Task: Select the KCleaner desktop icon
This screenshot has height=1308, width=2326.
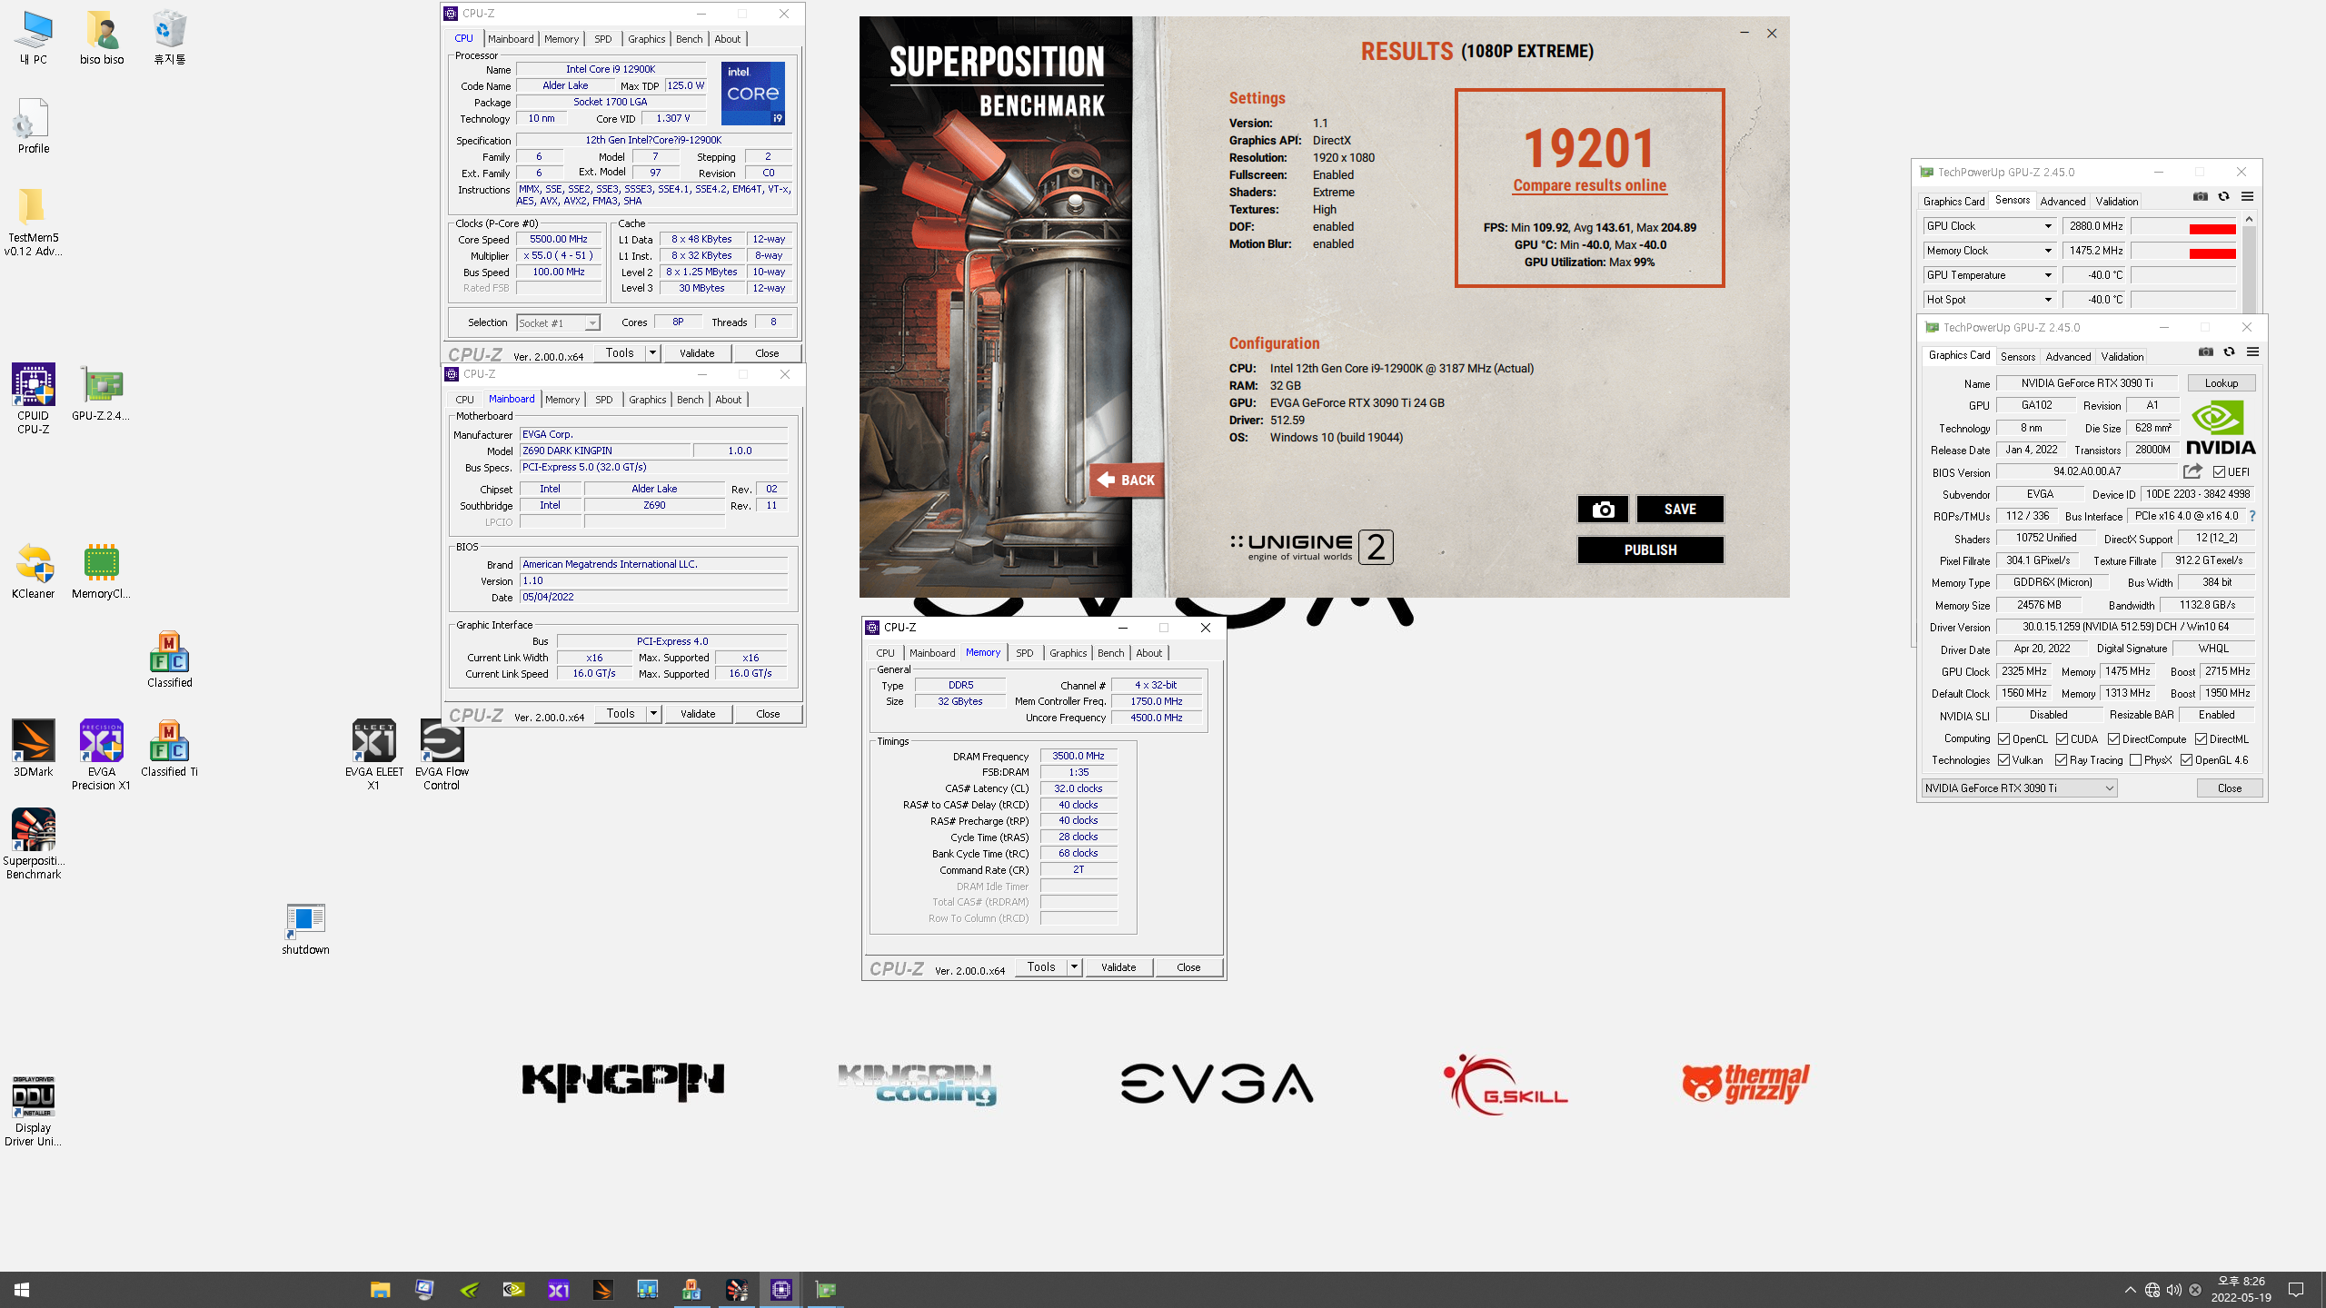Action: coord(33,570)
